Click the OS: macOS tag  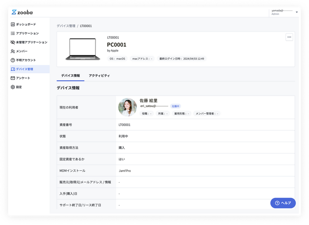tap(117, 59)
